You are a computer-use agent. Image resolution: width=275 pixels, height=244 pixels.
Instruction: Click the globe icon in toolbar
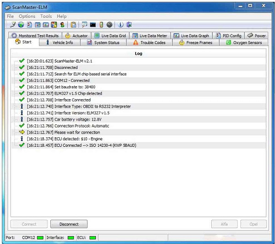point(21,25)
